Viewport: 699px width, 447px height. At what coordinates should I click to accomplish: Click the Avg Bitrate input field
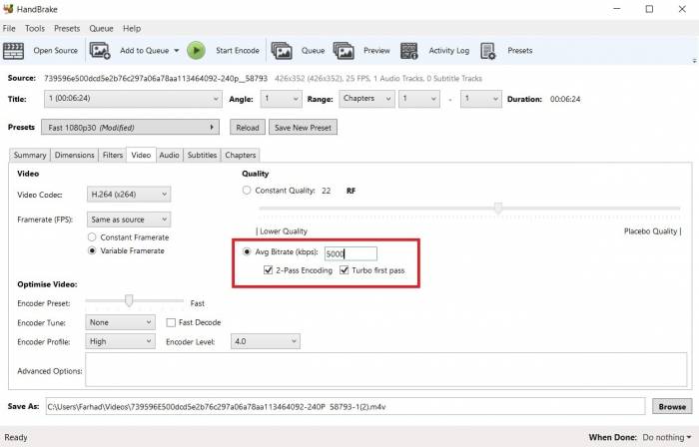point(349,253)
